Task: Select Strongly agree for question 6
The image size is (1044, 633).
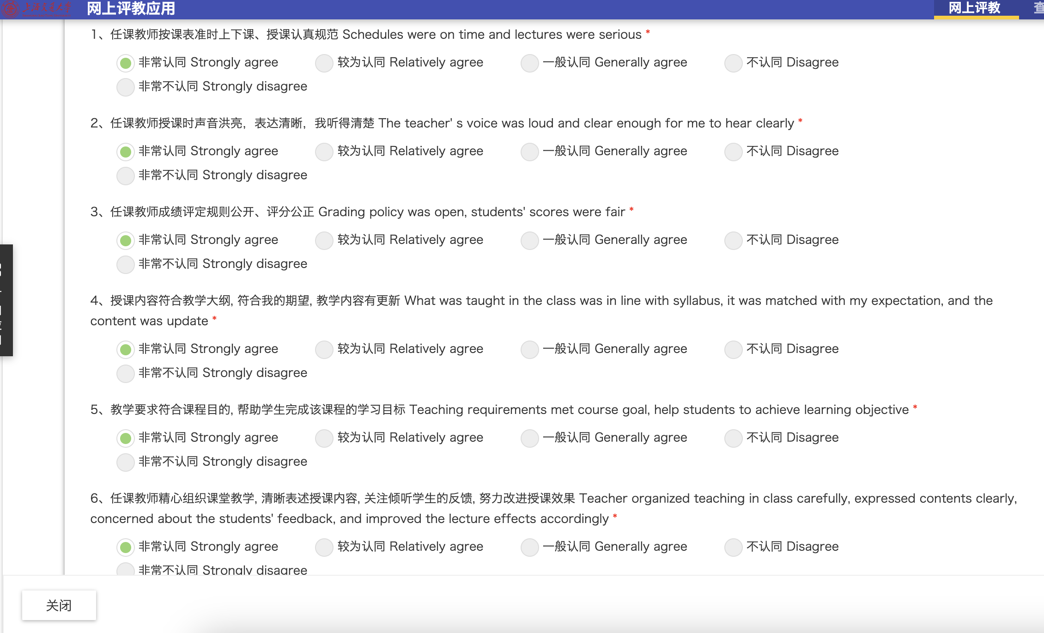Action: click(126, 547)
